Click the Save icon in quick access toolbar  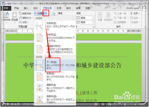(x=9, y=4)
